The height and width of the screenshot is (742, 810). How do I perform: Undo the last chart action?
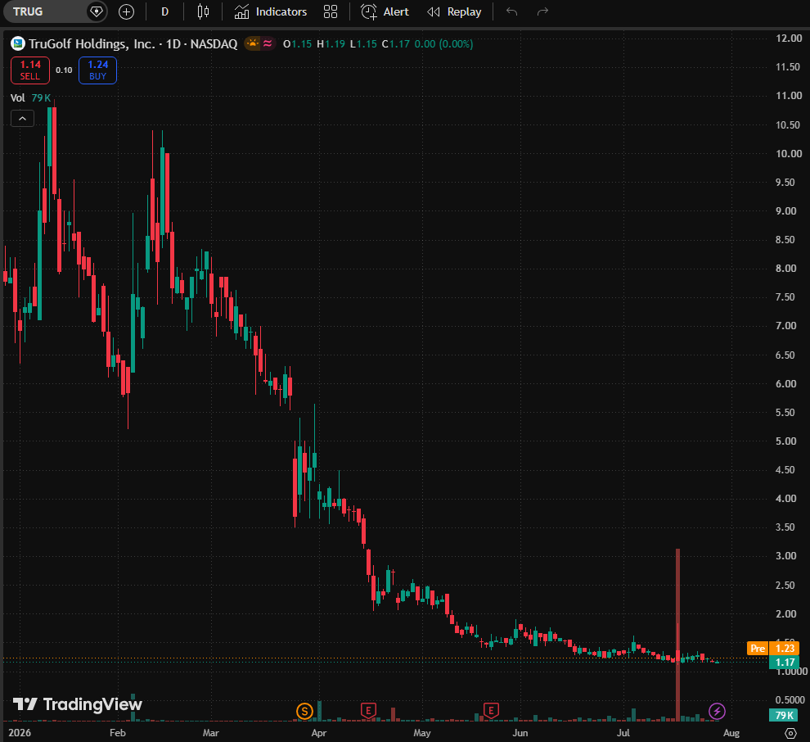pyautogui.click(x=512, y=11)
